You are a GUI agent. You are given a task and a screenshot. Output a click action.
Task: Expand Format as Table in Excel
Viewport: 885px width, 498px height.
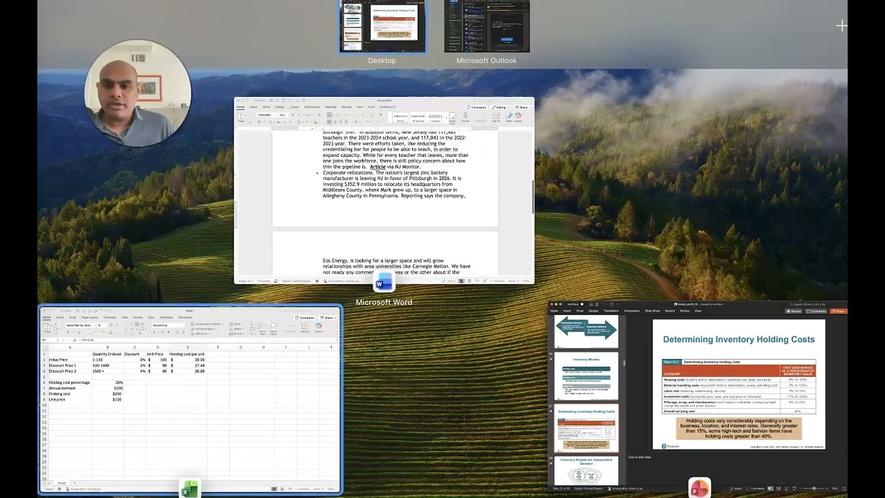[205, 329]
